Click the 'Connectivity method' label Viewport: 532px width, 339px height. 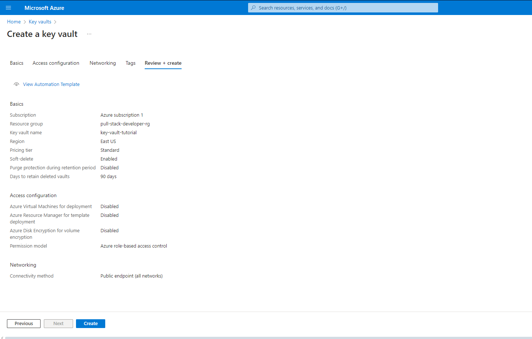(x=32, y=276)
